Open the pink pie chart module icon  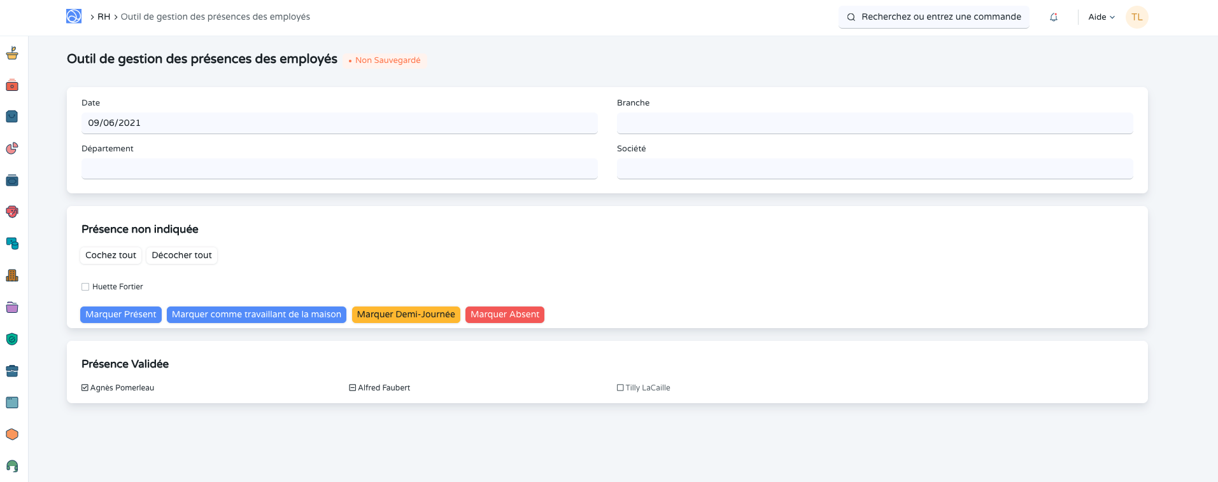click(x=12, y=148)
